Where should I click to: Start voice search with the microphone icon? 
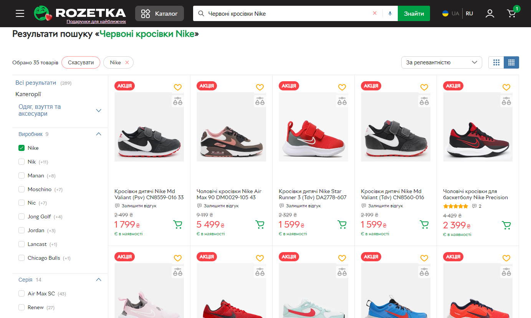tap(390, 13)
